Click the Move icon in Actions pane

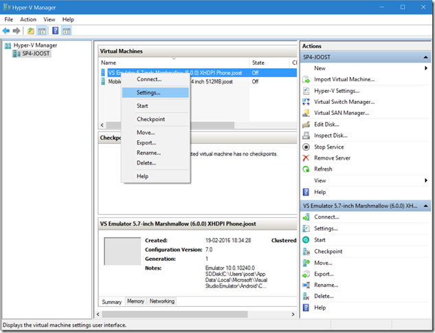[x=306, y=263]
